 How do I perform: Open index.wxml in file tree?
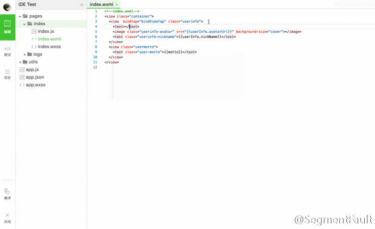click(x=49, y=39)
